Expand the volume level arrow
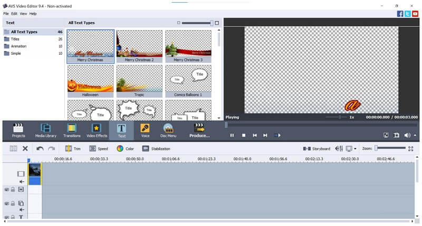Viewport: 422px width, 226px height. [x=415, y=135]
